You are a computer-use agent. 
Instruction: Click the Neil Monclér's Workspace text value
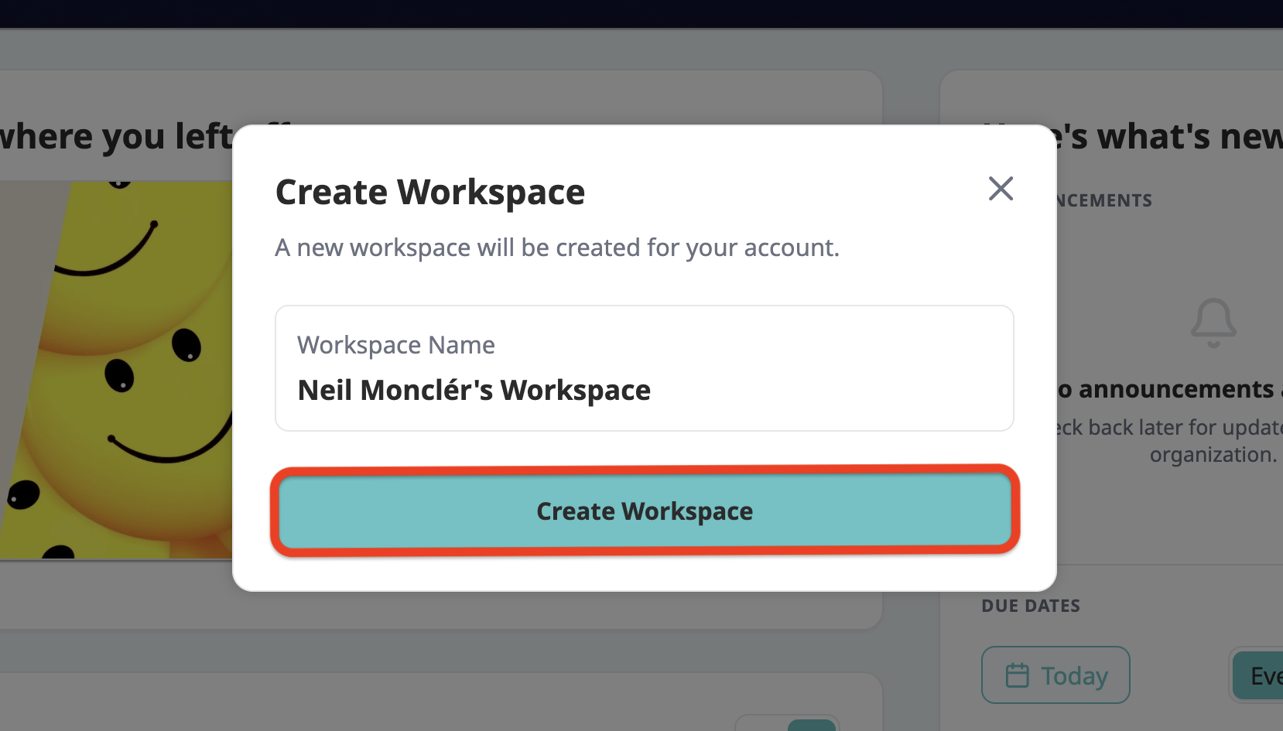[x=474, y=391]
